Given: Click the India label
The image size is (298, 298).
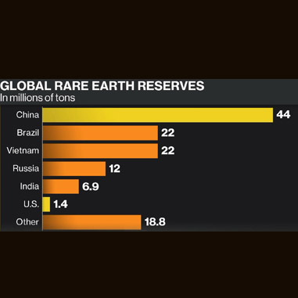Looking at the screenshot, I should pos(30,186).
